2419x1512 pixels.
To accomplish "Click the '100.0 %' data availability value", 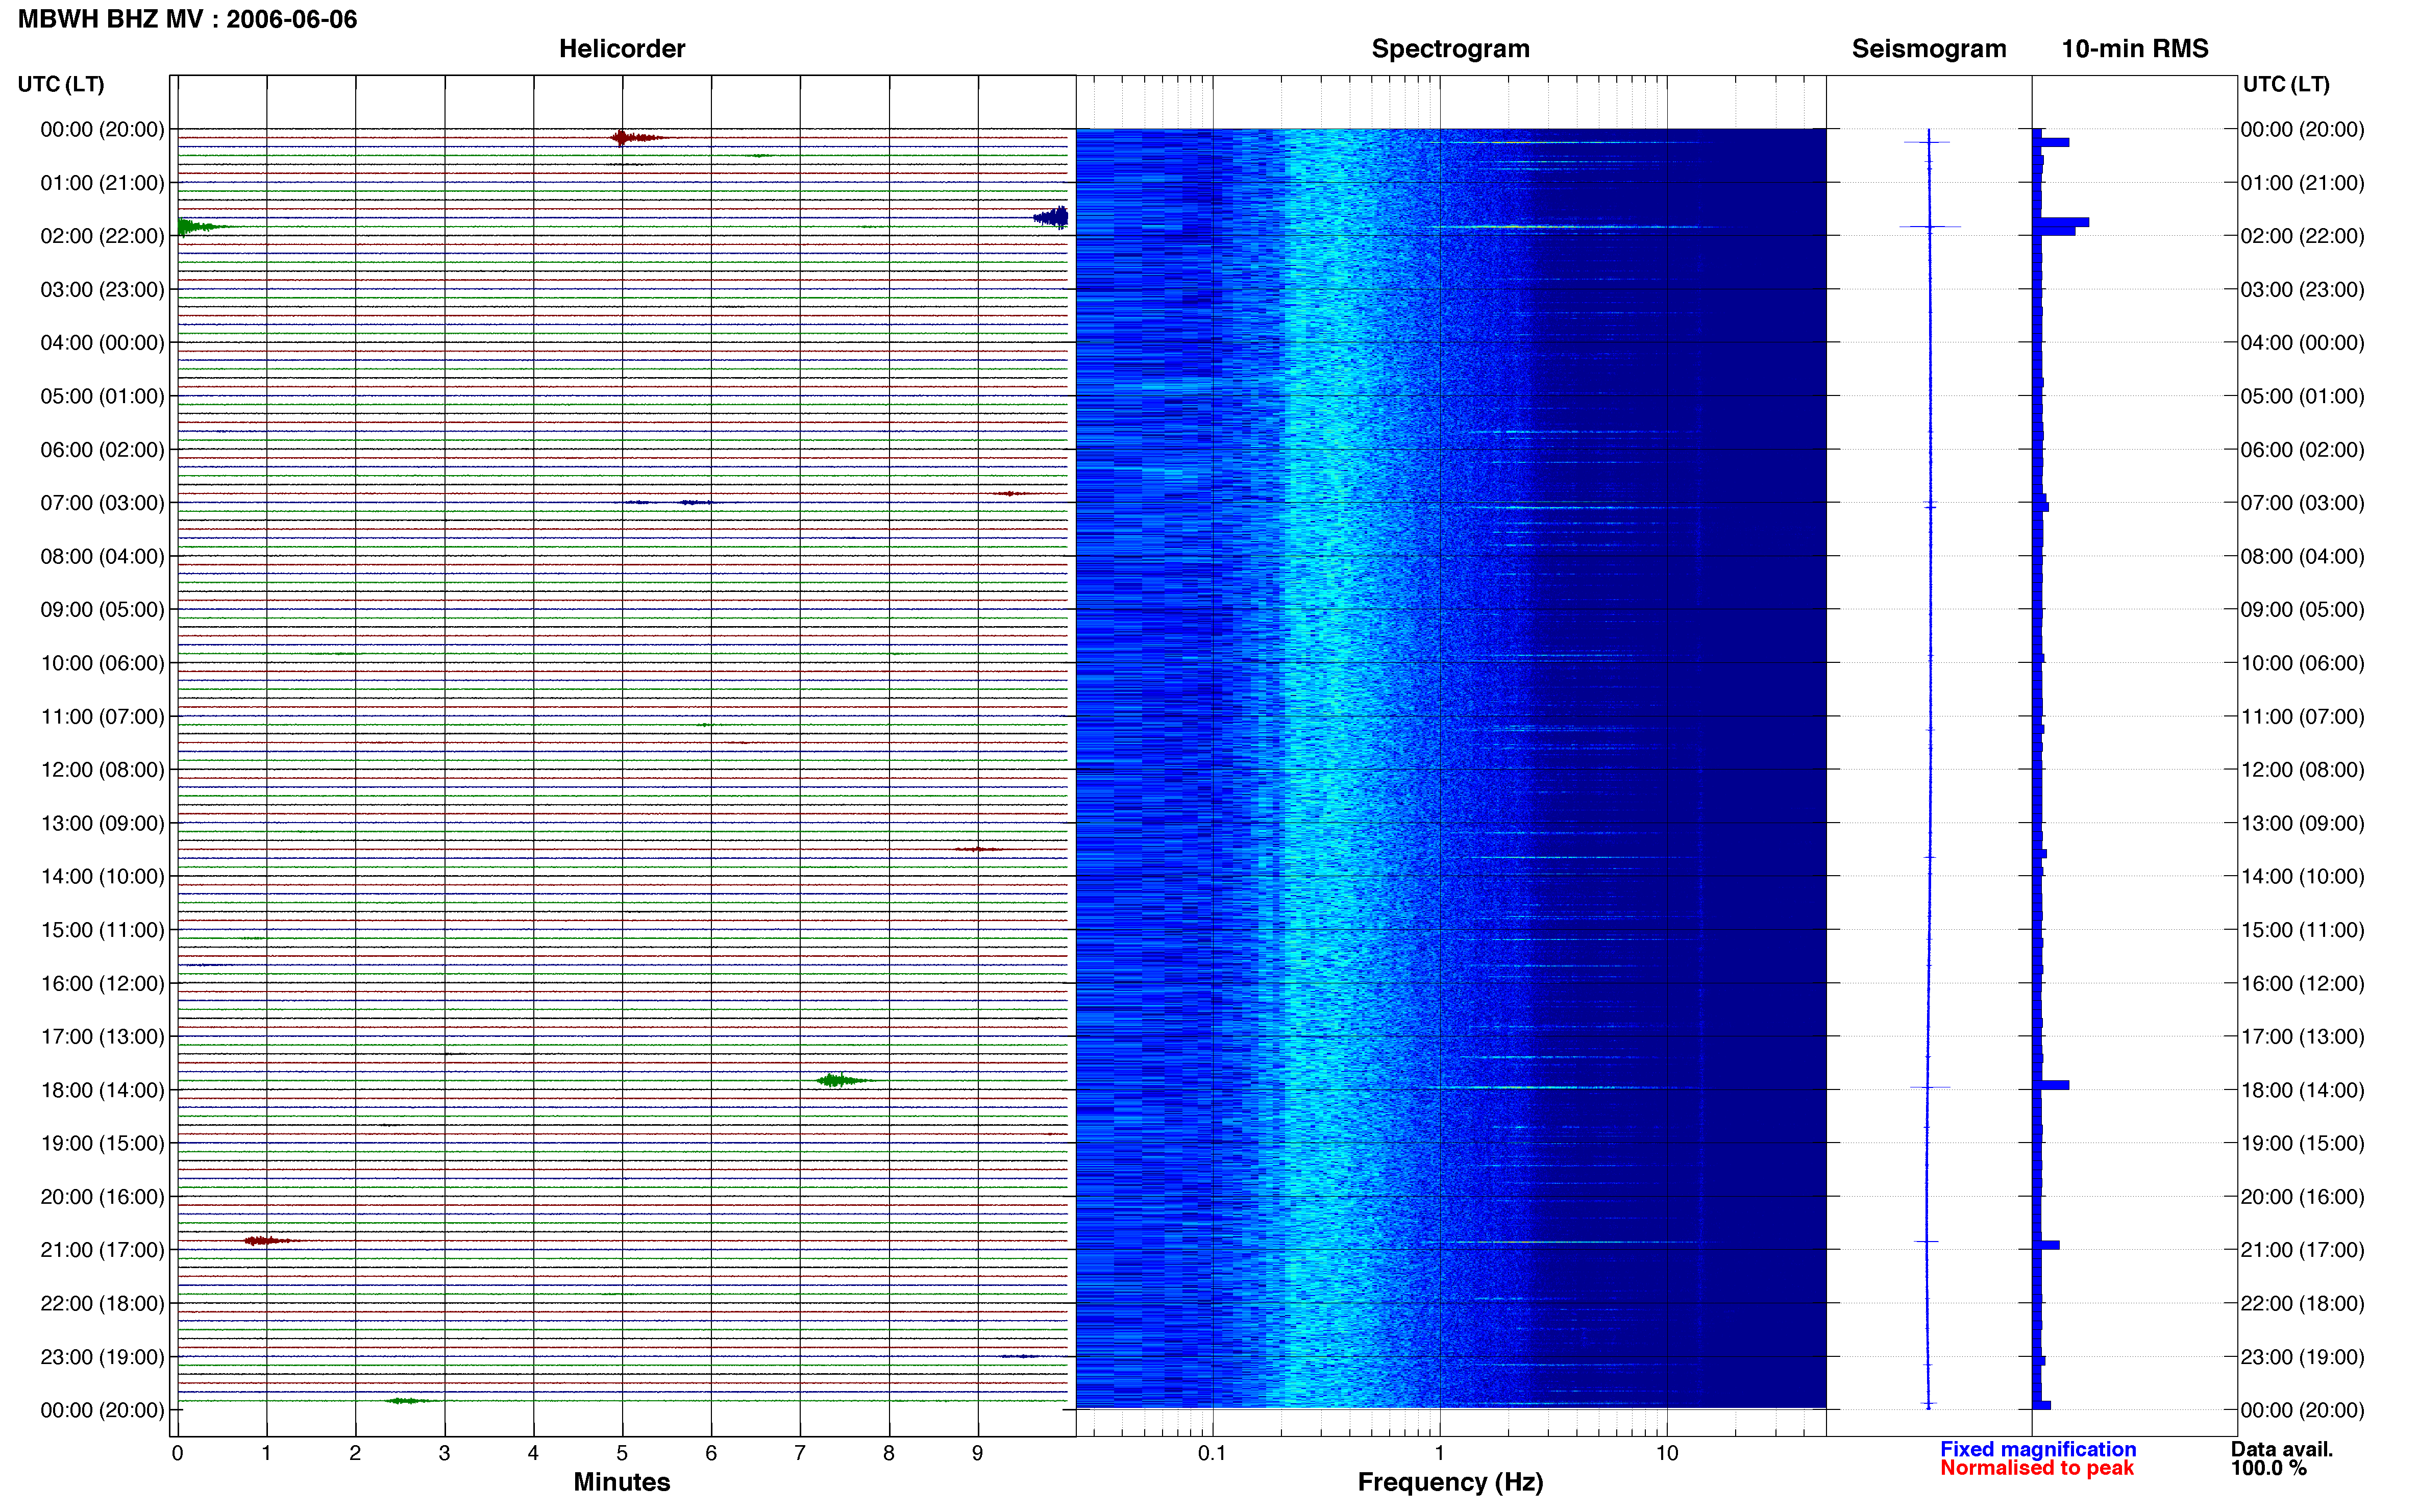I will pyautogui.click(x=2268, y=1468).
